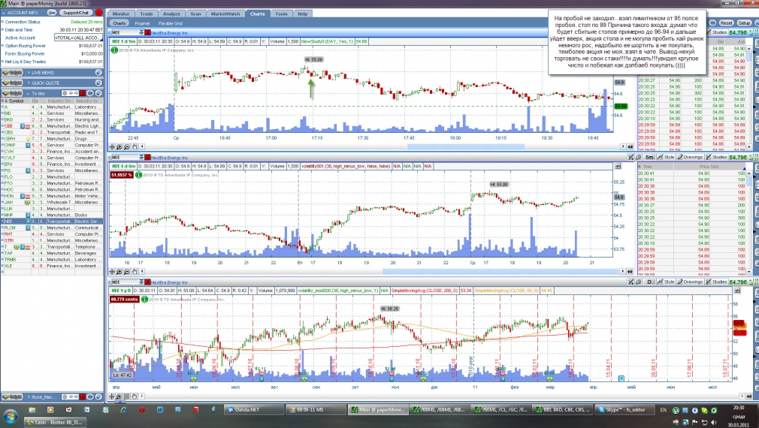This screenshot has width=759, height=428.
Task: Zoom in on the middle 5m chart
Action: pos(119,272)
